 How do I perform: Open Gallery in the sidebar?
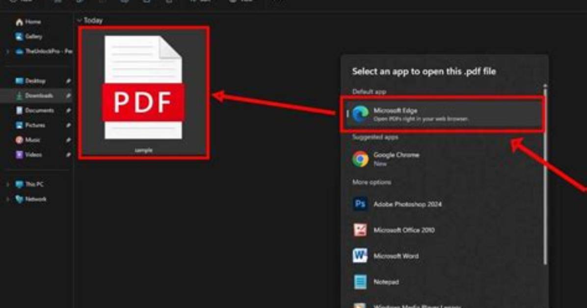[28, 36]
